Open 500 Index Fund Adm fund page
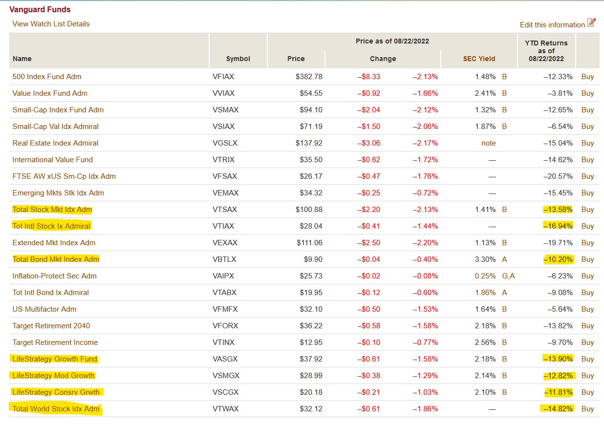 [47, 77]
